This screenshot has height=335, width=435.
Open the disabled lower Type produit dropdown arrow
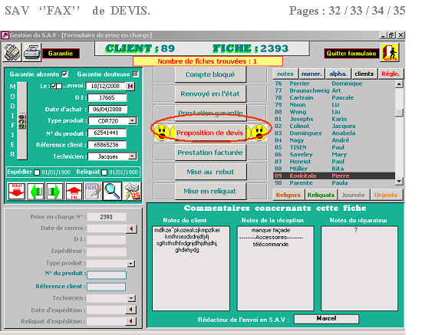131,263
